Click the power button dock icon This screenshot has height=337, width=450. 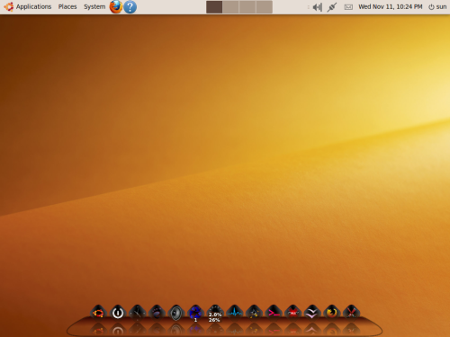click(118, 313)
